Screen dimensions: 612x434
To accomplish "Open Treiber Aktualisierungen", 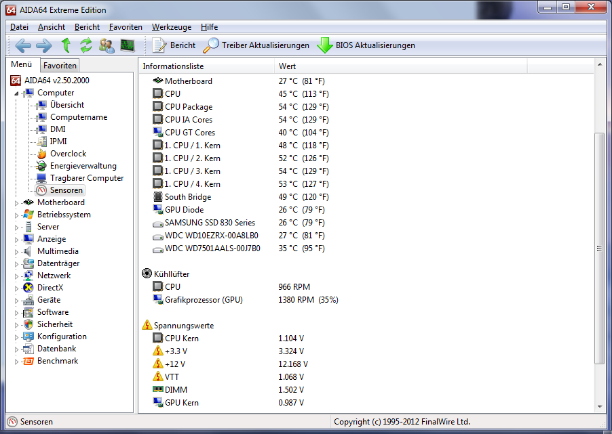I will coord(256,45).
